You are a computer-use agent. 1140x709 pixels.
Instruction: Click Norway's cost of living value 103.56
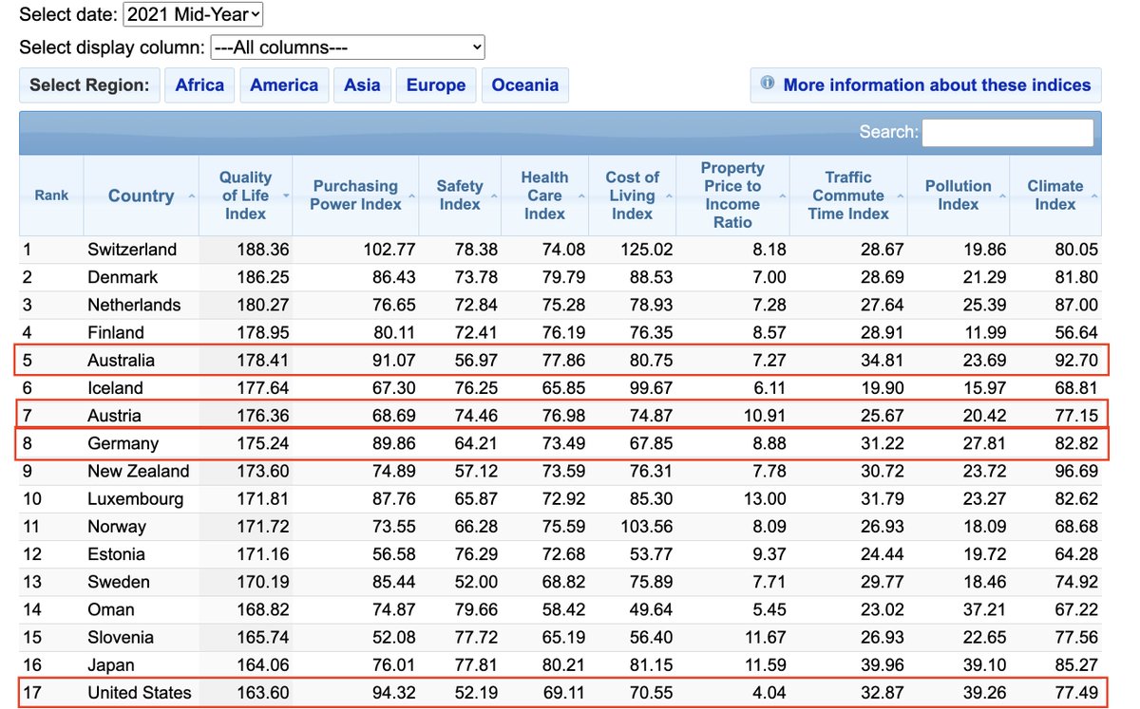(646, 526)
